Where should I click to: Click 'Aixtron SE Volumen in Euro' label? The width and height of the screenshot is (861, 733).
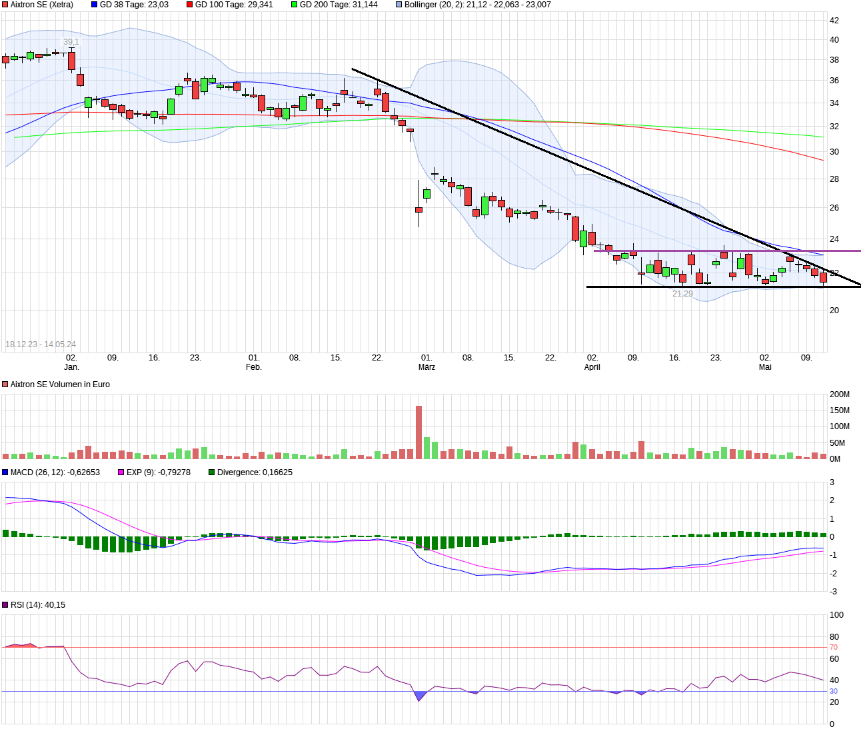click(x=60, y=384)
